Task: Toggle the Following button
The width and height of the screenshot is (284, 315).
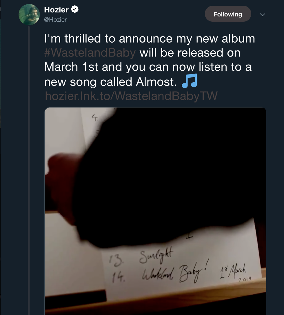Action: pyautogui.click(x=227, y=14)
